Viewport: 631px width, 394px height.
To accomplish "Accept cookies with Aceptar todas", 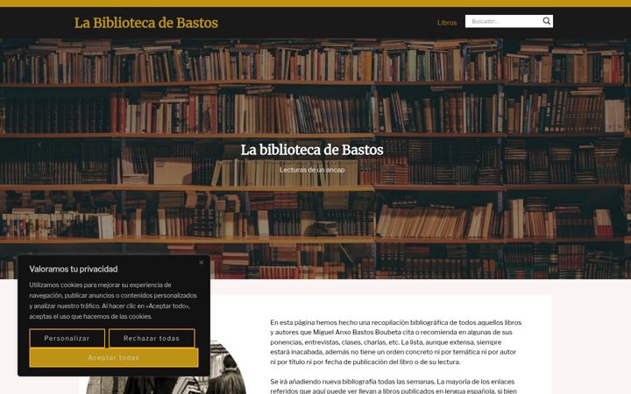I will [x=114, y=357].
